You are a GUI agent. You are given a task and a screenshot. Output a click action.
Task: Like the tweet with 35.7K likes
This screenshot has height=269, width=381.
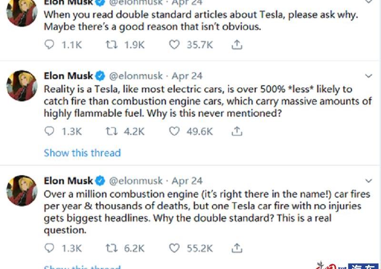click(x=174, y=45)
